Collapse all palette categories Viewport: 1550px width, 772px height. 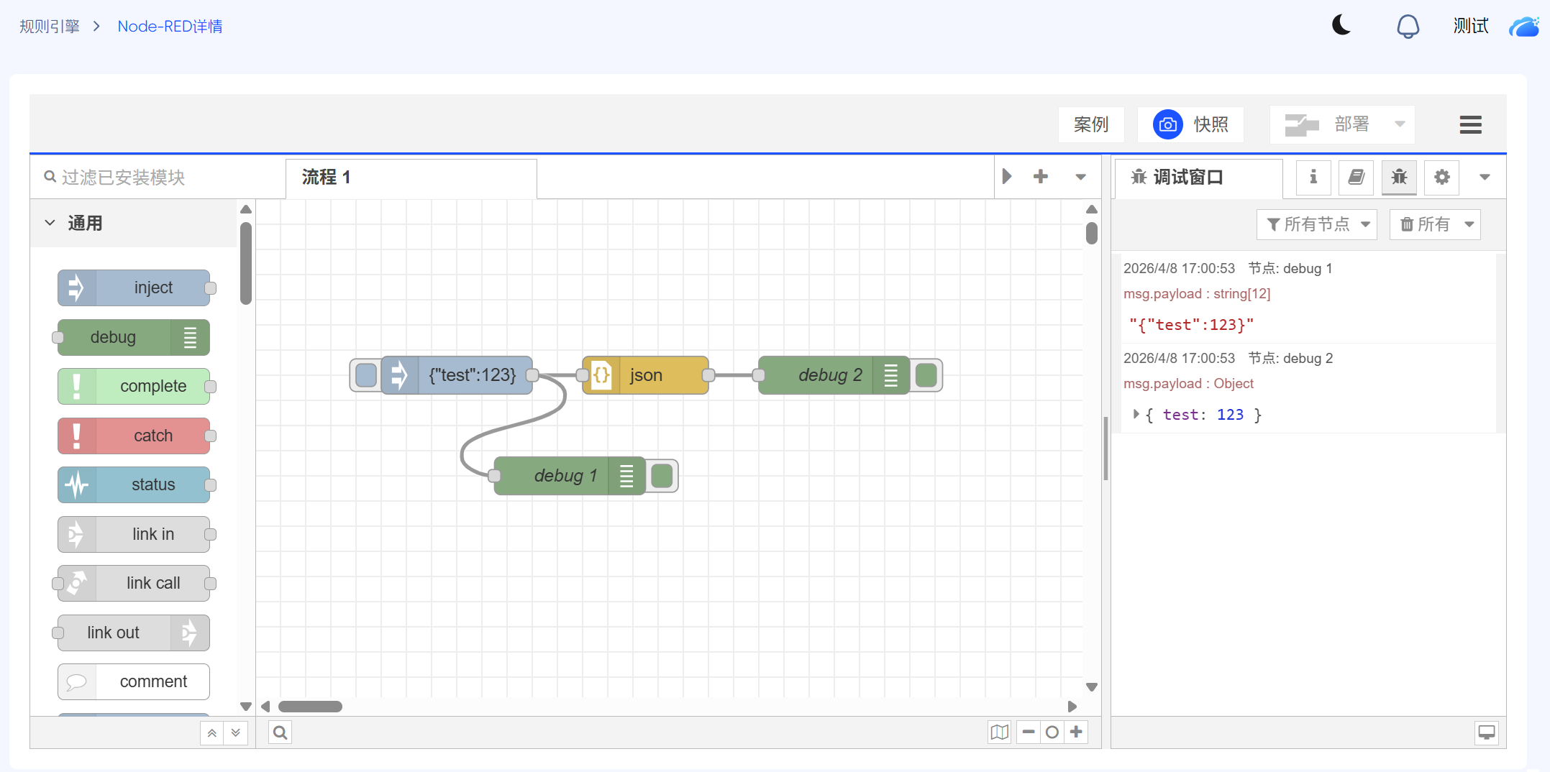click(x=211, y=733)
